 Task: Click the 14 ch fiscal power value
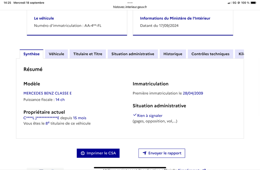pos(60,100)
